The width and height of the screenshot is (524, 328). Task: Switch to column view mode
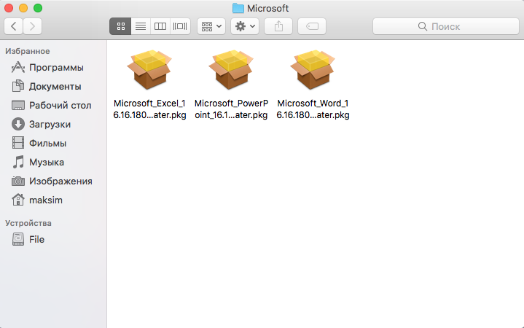pyautogui.click(x=160, y=26)
